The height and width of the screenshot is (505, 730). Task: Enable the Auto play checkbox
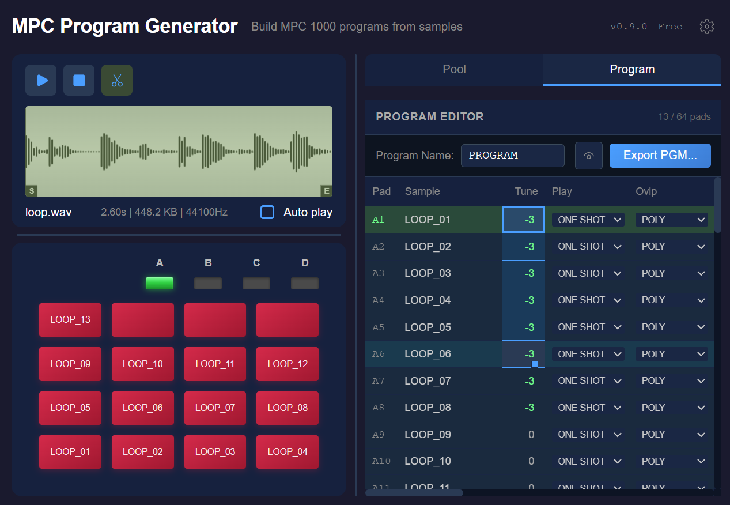click(267, 212)
